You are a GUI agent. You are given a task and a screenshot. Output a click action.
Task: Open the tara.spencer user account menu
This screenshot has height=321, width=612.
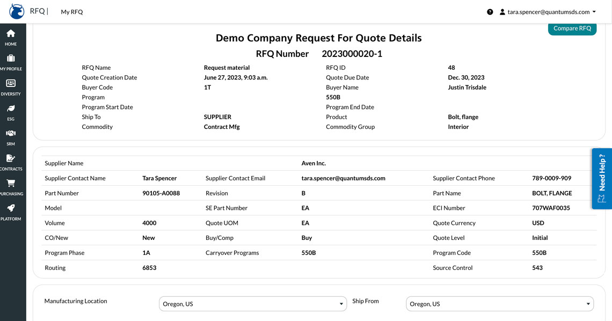(548, 12)
